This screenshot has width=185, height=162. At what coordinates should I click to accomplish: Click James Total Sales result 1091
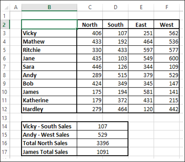tap(103, 152)
